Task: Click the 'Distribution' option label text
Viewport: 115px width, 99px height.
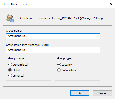Action: (68, 70)
